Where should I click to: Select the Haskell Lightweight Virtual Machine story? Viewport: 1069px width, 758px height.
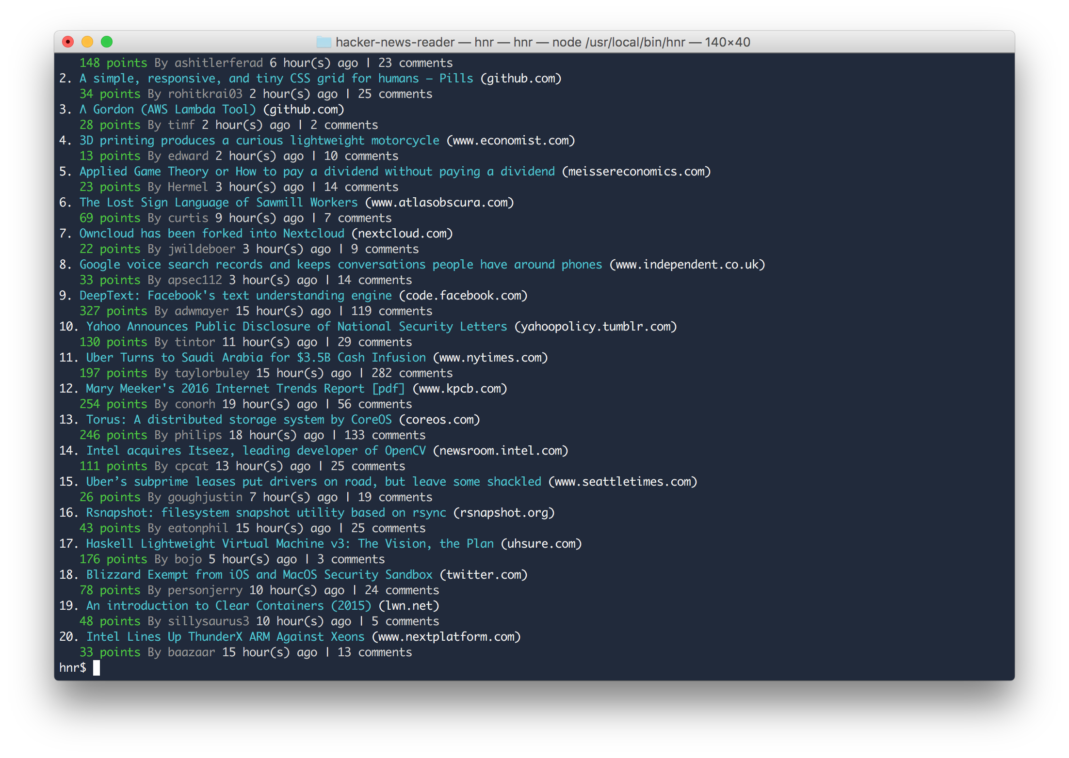289,543
